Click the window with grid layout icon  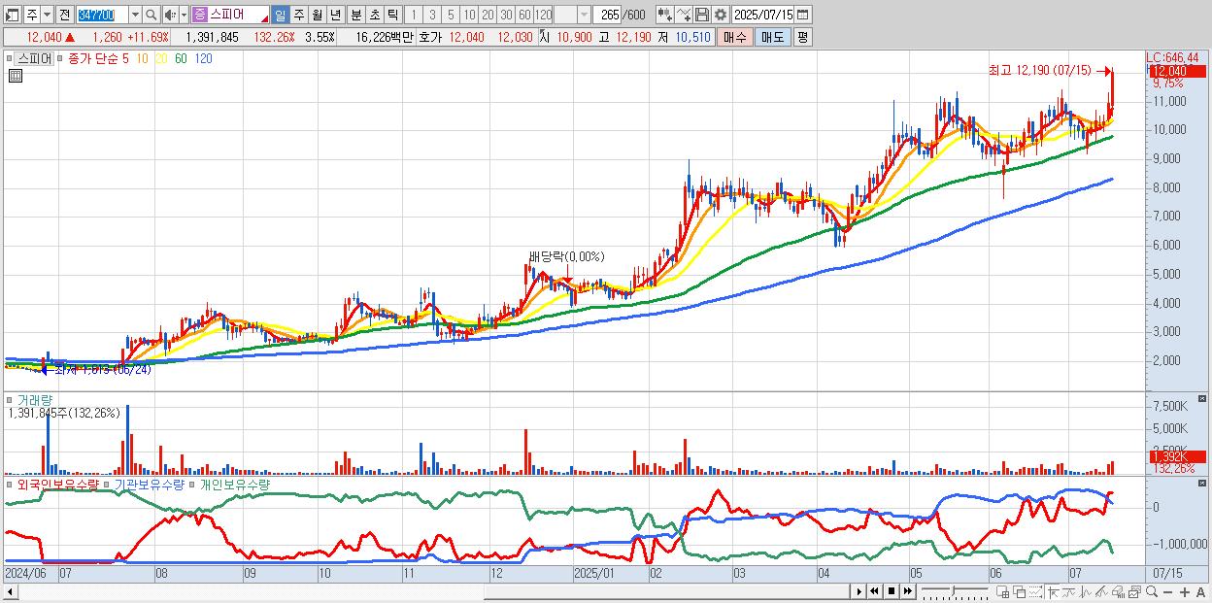(1003, 591)
